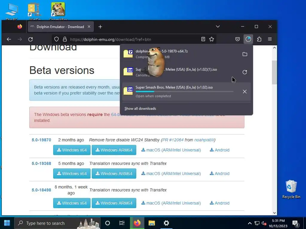
Task: Open a new tab
Action: click(x=100, y=27)
